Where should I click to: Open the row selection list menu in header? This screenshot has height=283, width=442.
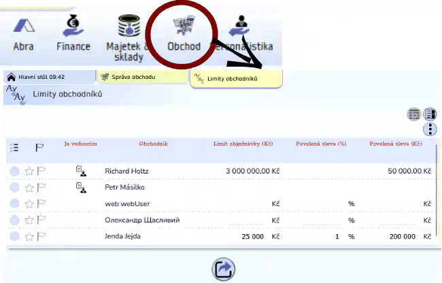(x=15, y=147)
